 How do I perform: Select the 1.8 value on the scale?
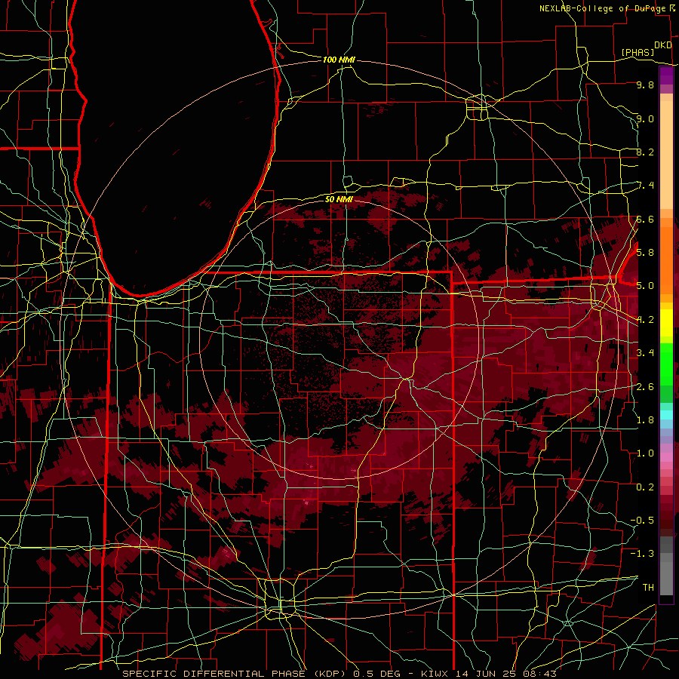pyautogui.click(x=645, y=419)
